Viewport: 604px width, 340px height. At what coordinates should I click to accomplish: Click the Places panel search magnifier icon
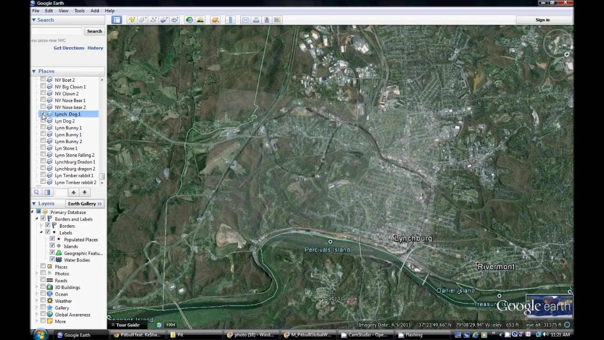36,192
